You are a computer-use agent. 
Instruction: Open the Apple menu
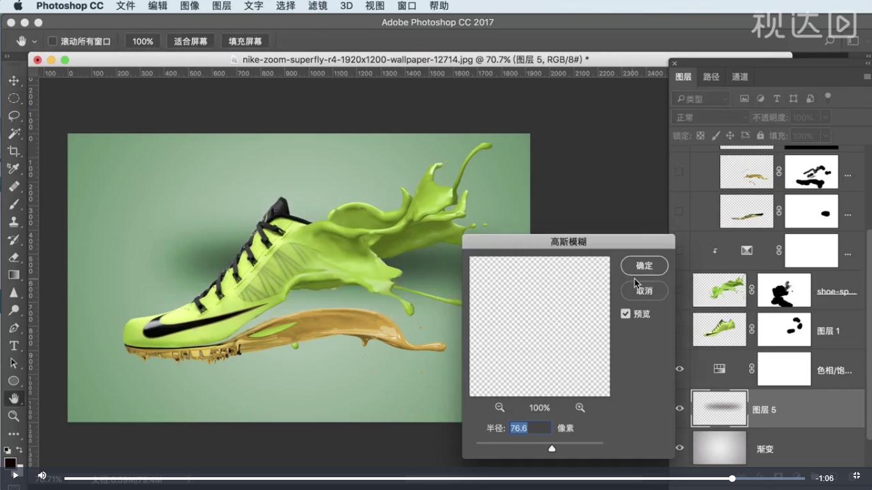[17, 6]
